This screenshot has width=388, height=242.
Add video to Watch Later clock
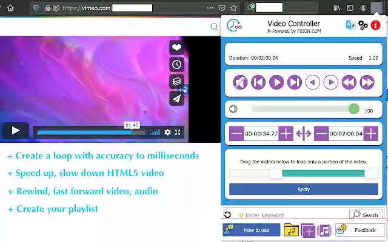click(x=176, y=65)
